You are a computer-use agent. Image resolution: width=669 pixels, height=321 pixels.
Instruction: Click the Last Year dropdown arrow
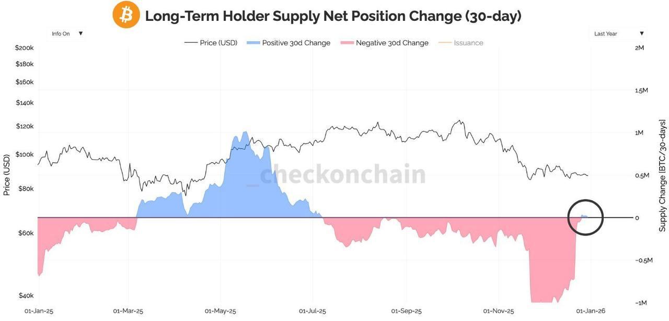(642, 33)
